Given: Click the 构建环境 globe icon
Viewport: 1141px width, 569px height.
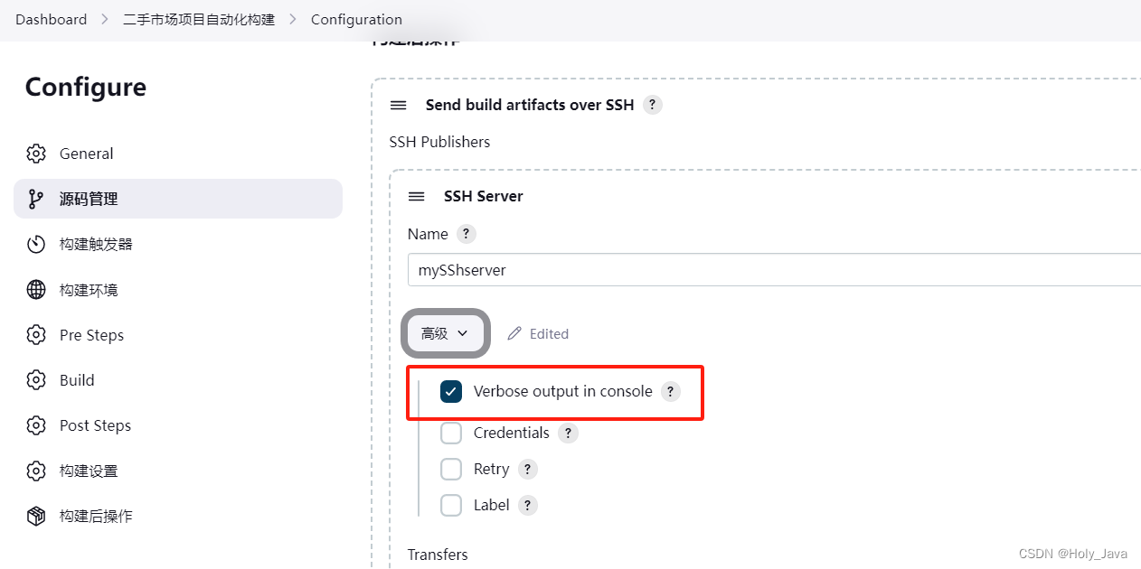Looking at the screenshot, I should 36,290.
